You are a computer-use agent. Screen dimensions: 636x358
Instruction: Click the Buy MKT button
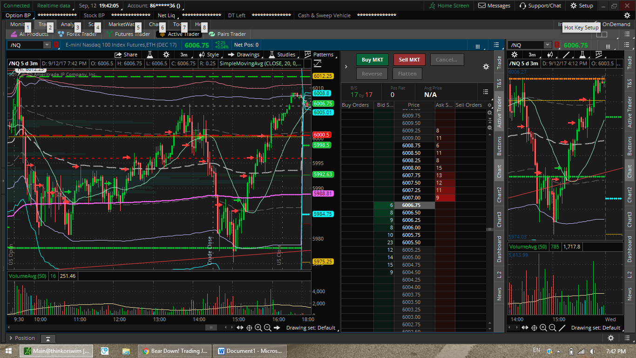point(372,60)
